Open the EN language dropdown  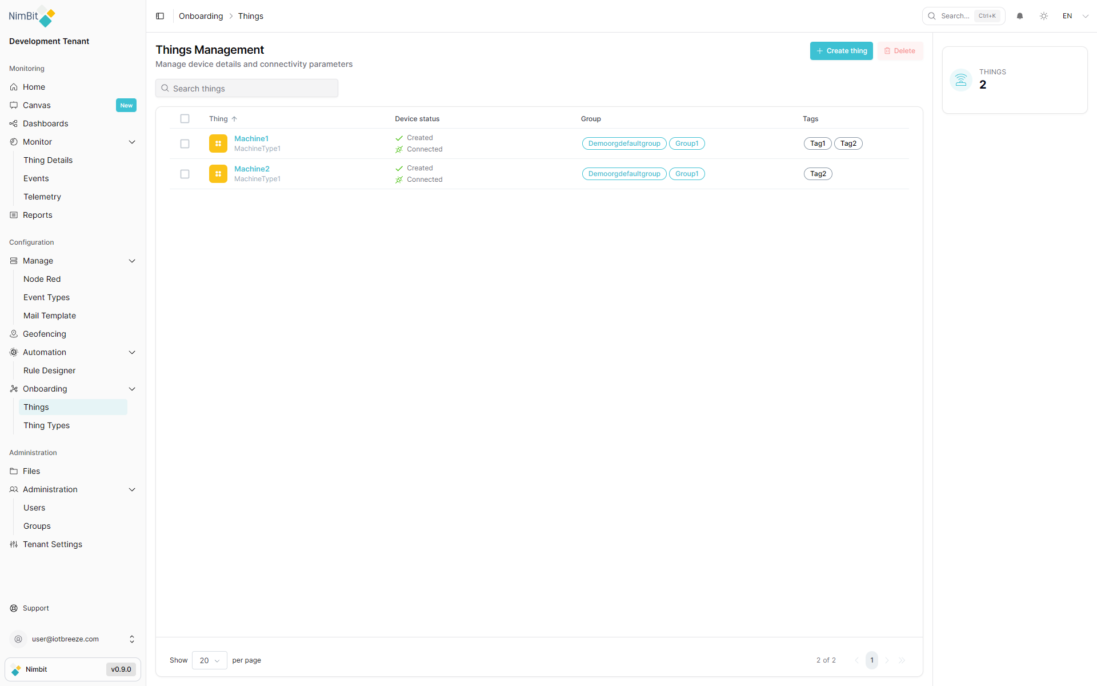[x=1075, y=16]
